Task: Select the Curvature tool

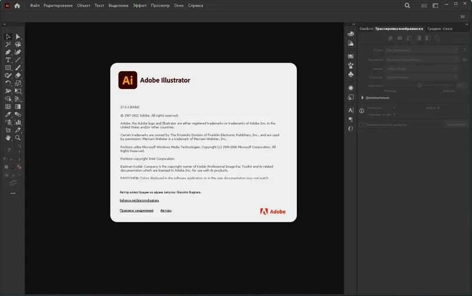Action: [x=18, y=52]
